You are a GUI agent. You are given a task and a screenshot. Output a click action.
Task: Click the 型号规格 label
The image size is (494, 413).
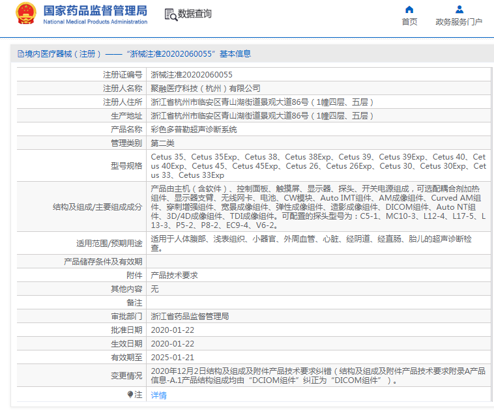click(x=126, y=165)
